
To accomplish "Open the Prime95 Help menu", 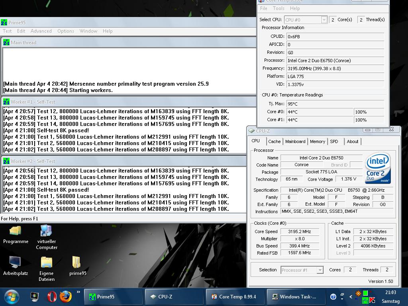I will pyautogui.click(x=108, y=31).
